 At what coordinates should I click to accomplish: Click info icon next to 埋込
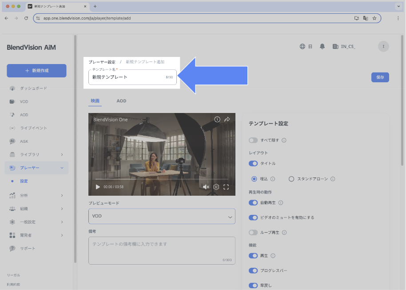coord(273,179)
